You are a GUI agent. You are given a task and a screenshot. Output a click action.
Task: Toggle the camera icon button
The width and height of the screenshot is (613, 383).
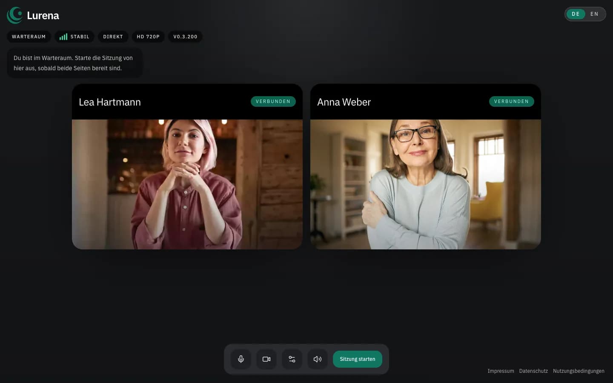pos(266,359)
